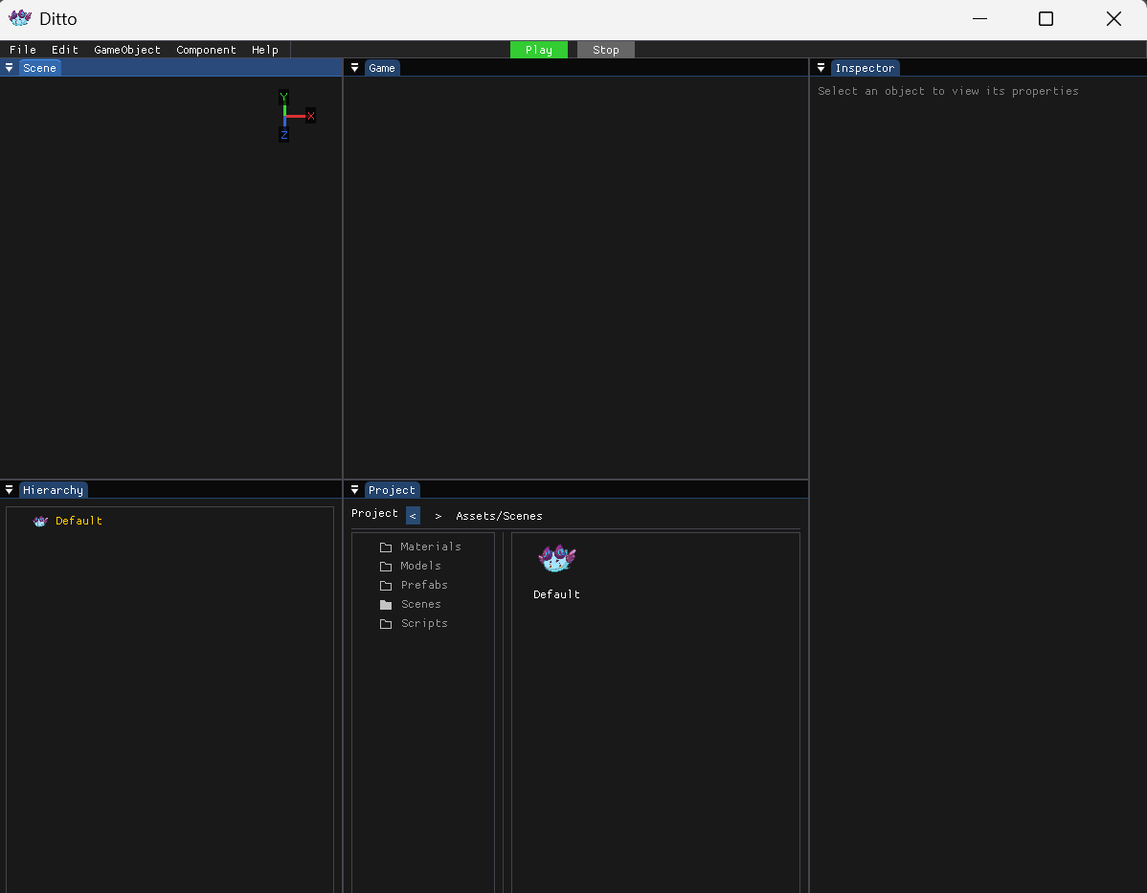Expand the Game panel dropdown arrow
The width and height of the screenshot is (1147, 893).
click(355, 68)
